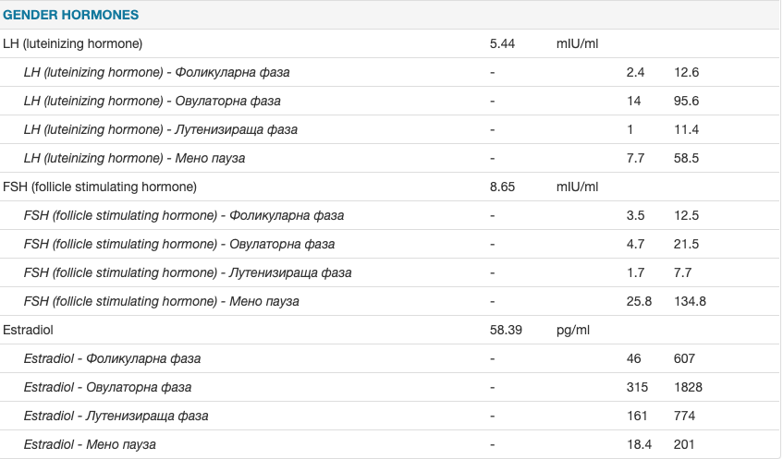Select FSH Фоликуларна фаза row label
The height and width of the screenshot is (459, 783).
click(183, 215)
